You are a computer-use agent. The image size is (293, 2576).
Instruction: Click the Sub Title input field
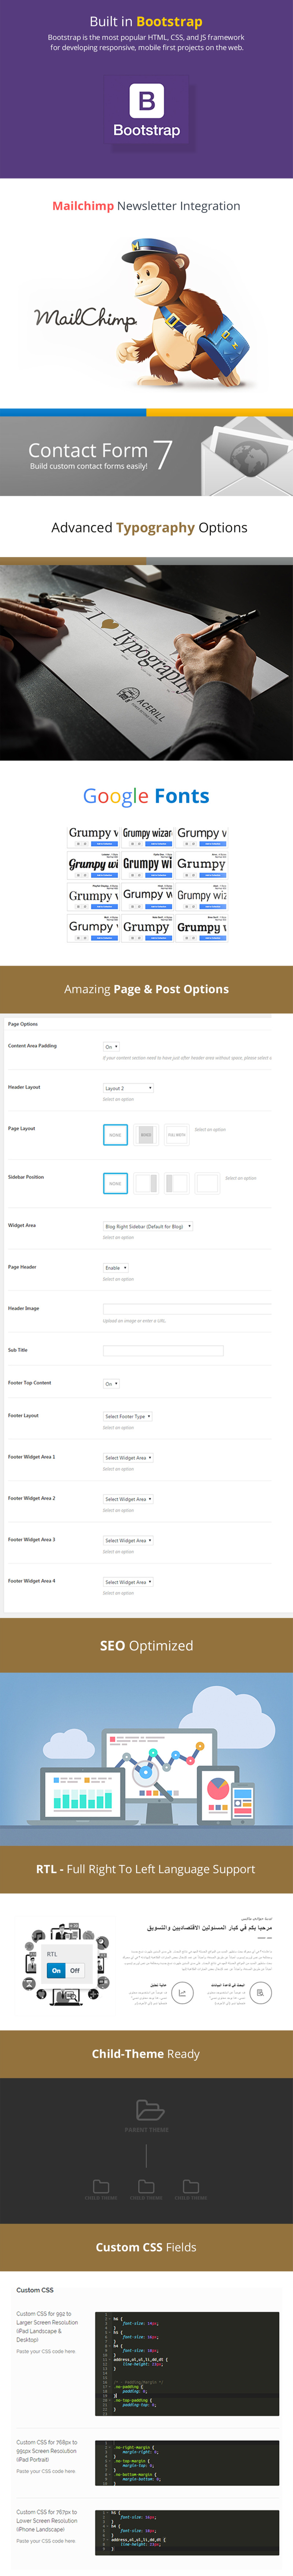click(x=163, y=1350)
